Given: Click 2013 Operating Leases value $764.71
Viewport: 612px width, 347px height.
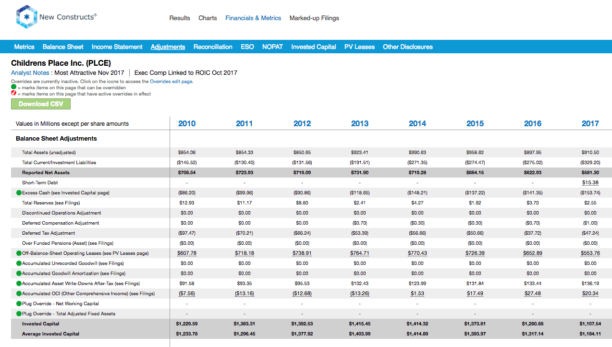Looking at the screenshot, I should pyautogui.click(x=360, y=253).
